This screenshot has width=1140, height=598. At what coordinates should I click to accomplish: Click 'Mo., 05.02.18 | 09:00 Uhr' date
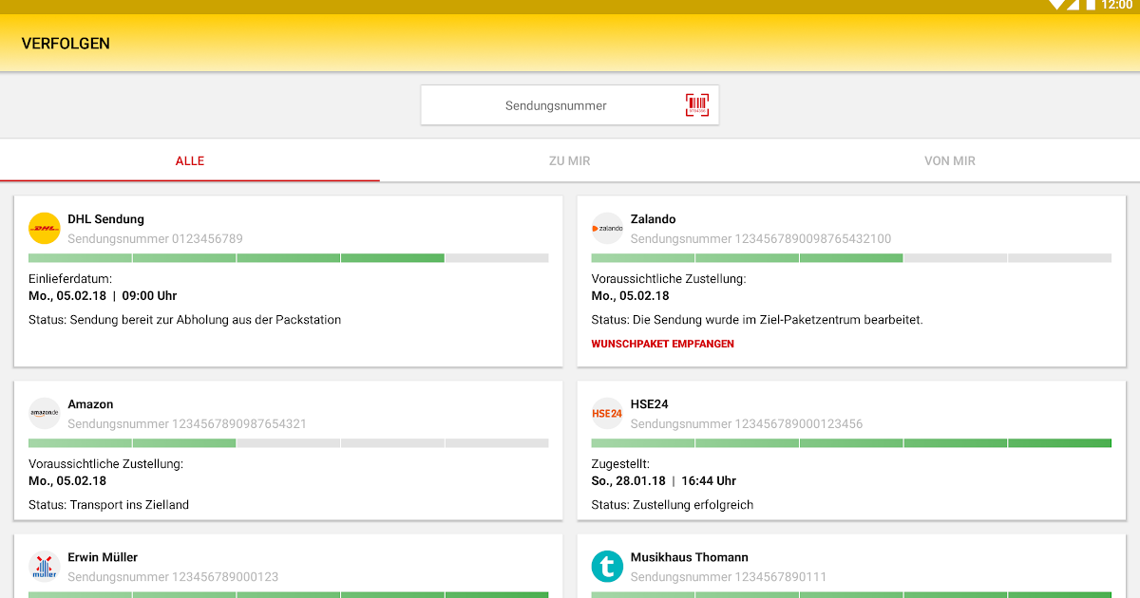coord(103,296)
